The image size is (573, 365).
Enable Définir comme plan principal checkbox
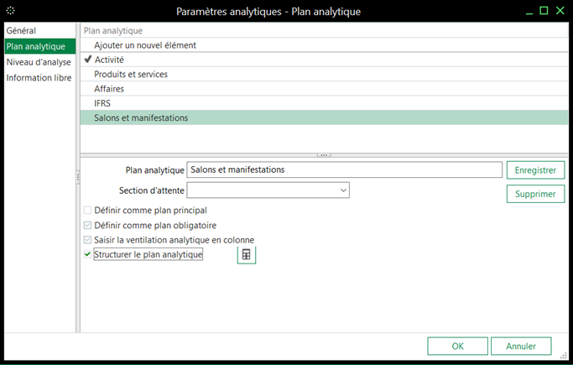tap(88, 211)
